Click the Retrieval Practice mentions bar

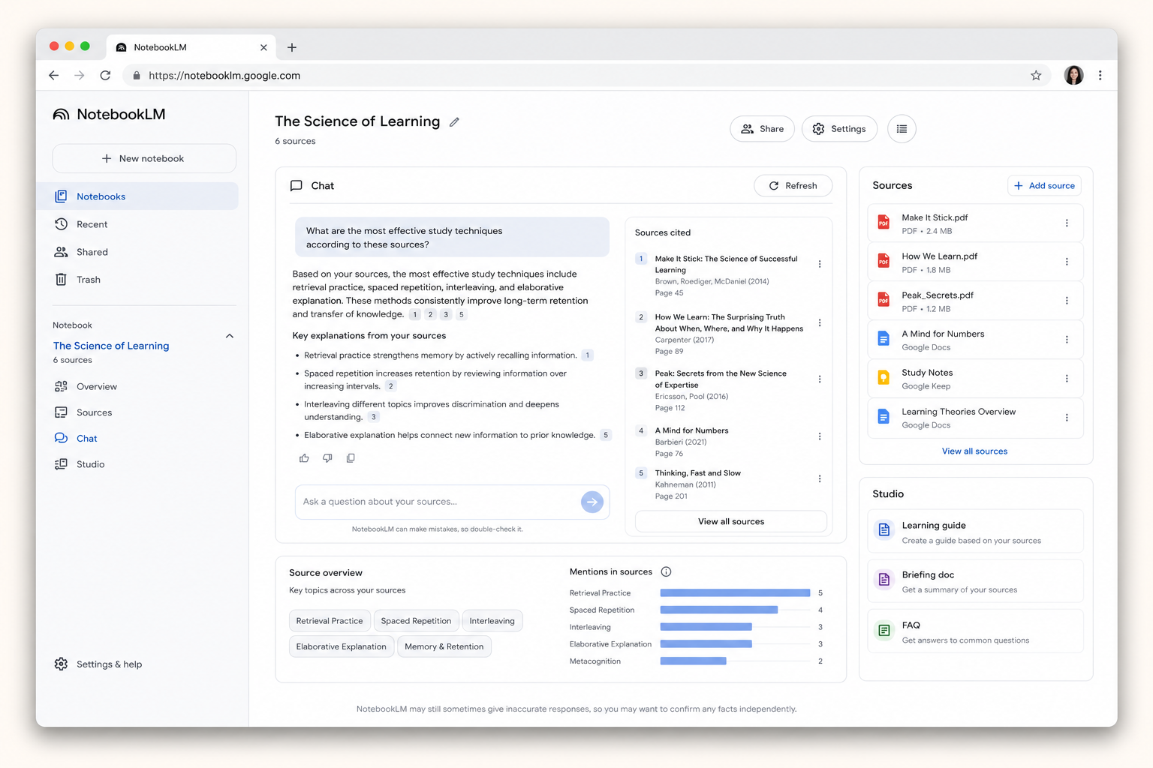point(735,592)
